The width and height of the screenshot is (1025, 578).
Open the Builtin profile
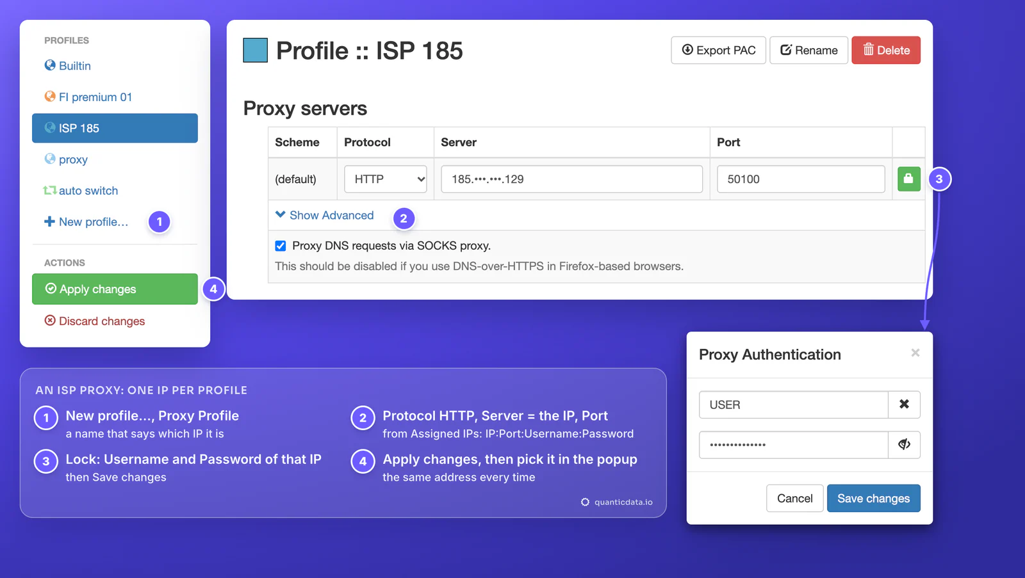(67, 66)
